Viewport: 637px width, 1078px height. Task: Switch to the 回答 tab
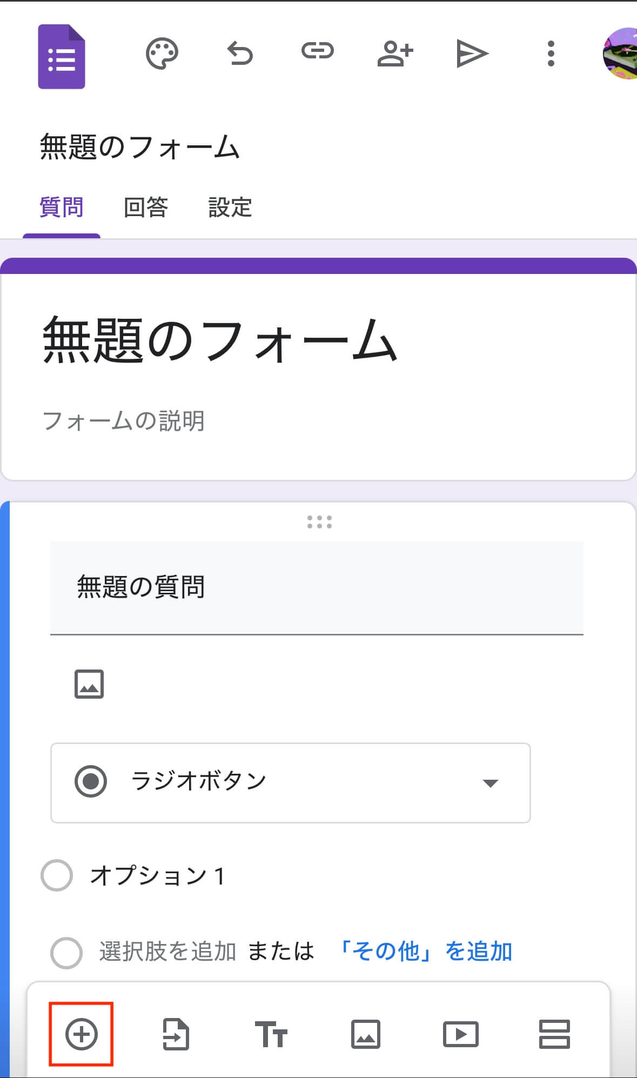[x=145, y=207]
